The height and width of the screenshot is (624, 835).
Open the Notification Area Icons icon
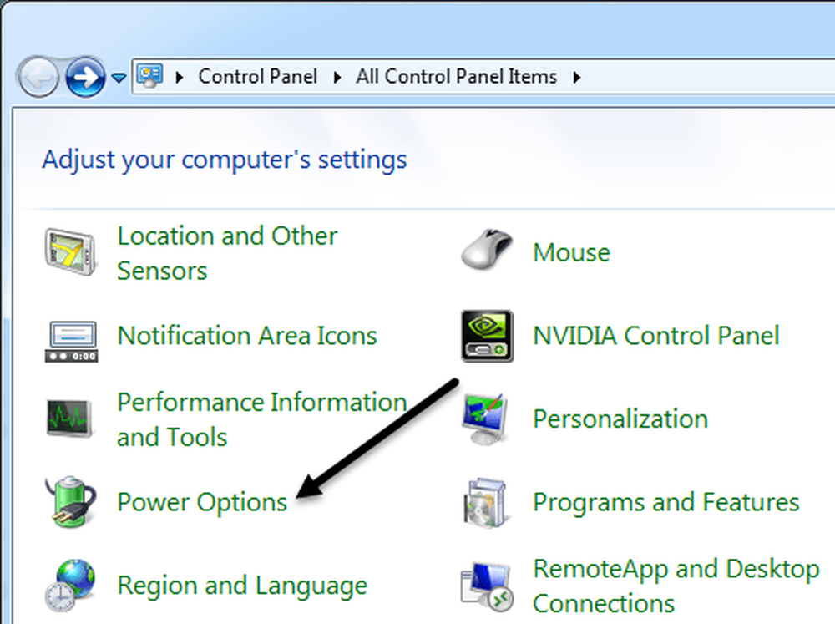pos(71,342)
